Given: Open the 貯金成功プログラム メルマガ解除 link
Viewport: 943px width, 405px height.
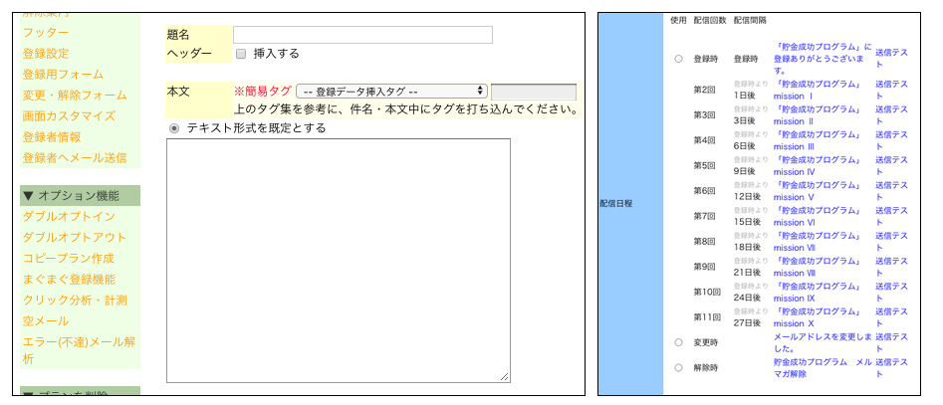Looking at the screenshot, I should pos(823,368).
